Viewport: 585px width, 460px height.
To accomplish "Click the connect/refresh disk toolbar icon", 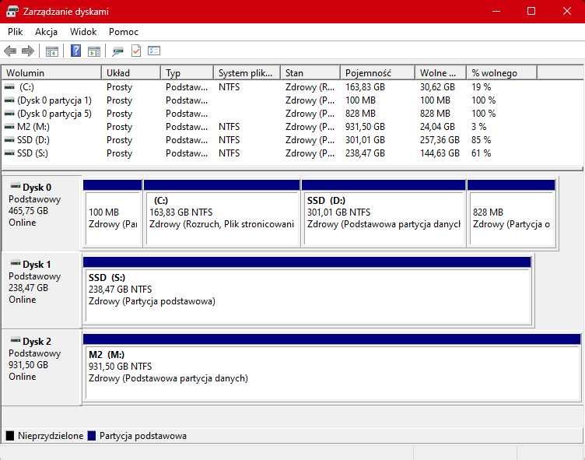I will tap(118, 51).
